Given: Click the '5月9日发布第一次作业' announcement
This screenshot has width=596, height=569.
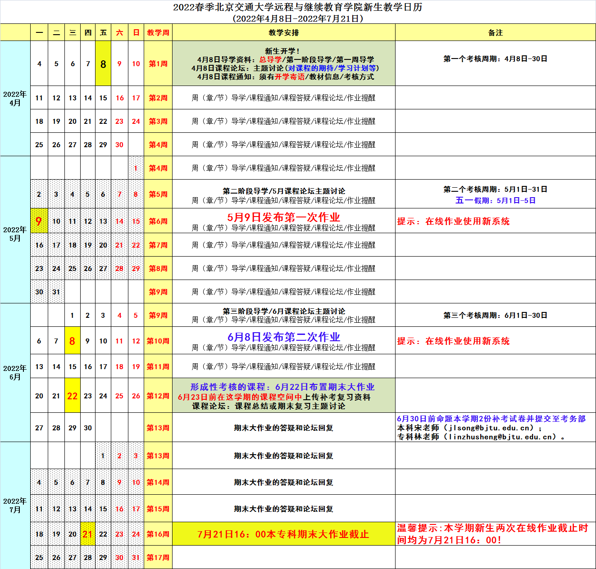Looking at the screenshot, I should pos(284,217).
